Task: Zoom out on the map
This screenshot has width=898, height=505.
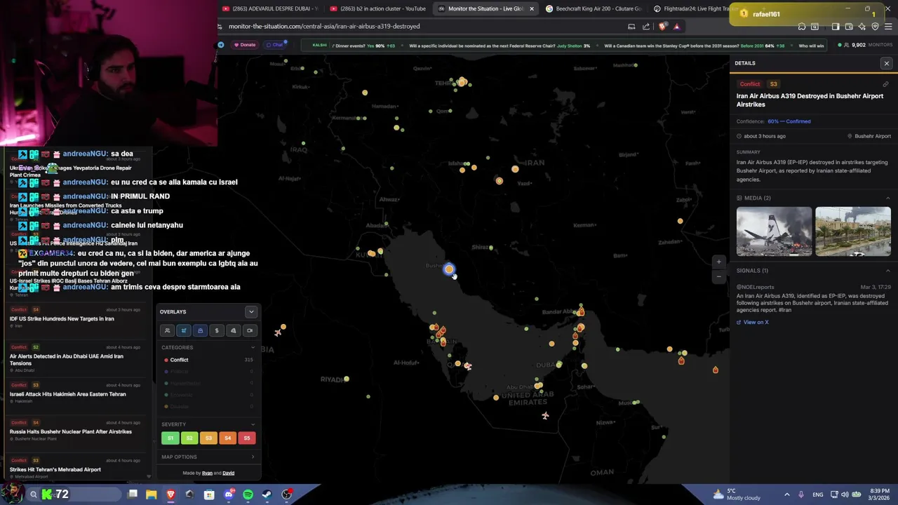Action: pyautogui.click(x=718, y=276)
